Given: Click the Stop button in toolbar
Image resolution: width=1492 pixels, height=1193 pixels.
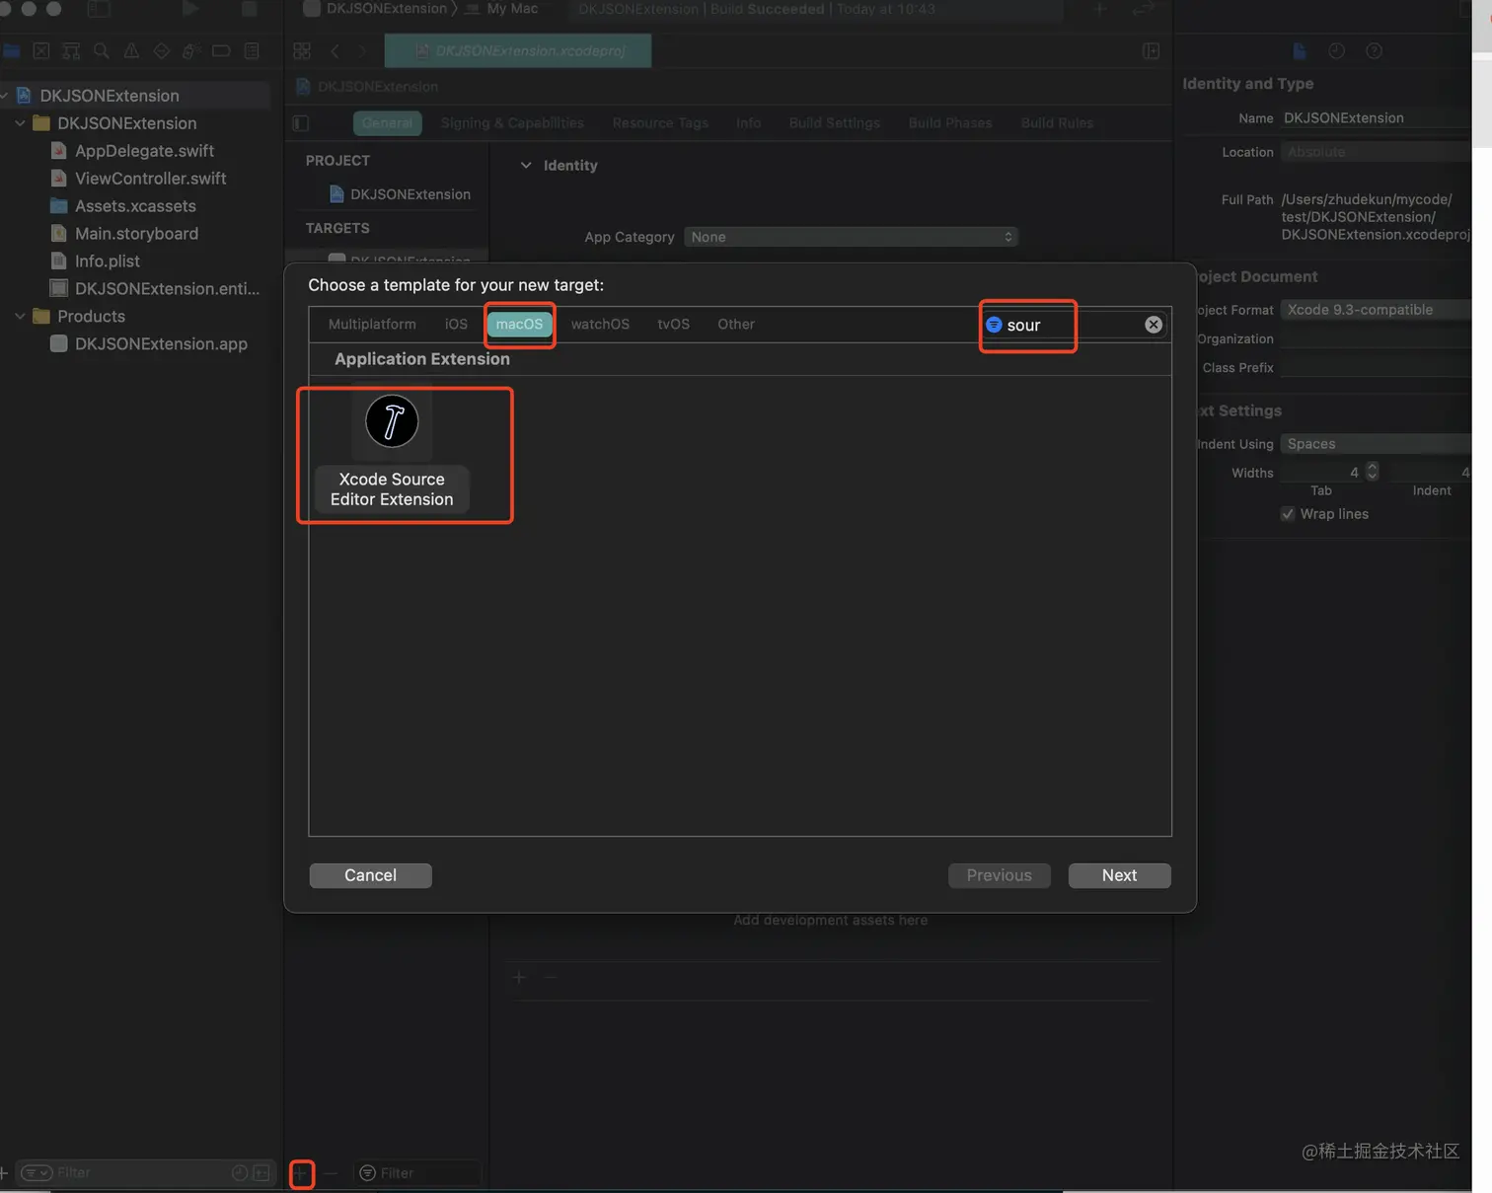Looking at the screenshot, I should point(250,9).
